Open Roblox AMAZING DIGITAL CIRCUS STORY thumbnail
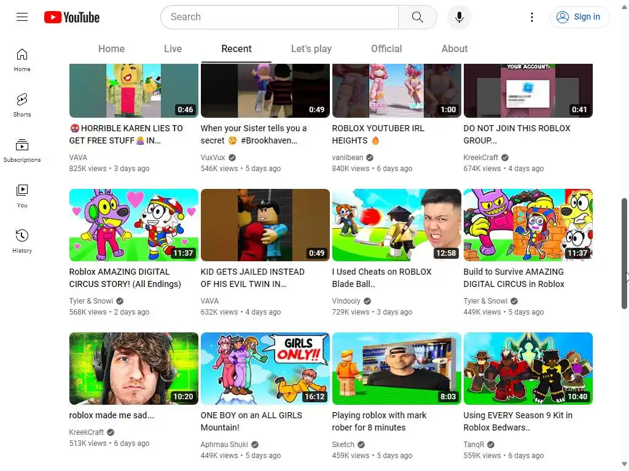This screenshot has width=629, height=471. pos(133,225)
